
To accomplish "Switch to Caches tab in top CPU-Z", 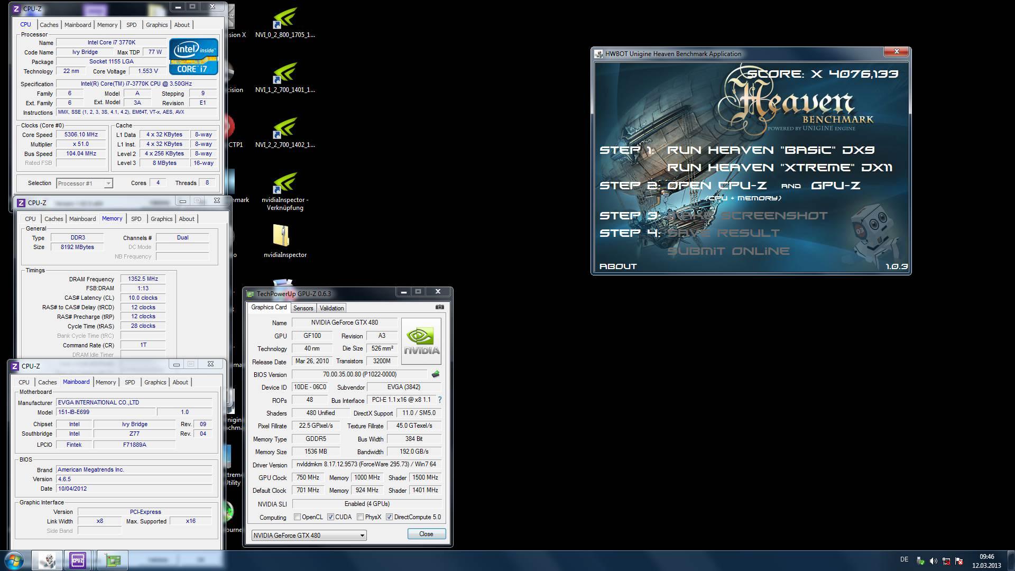I will [49, 25].
